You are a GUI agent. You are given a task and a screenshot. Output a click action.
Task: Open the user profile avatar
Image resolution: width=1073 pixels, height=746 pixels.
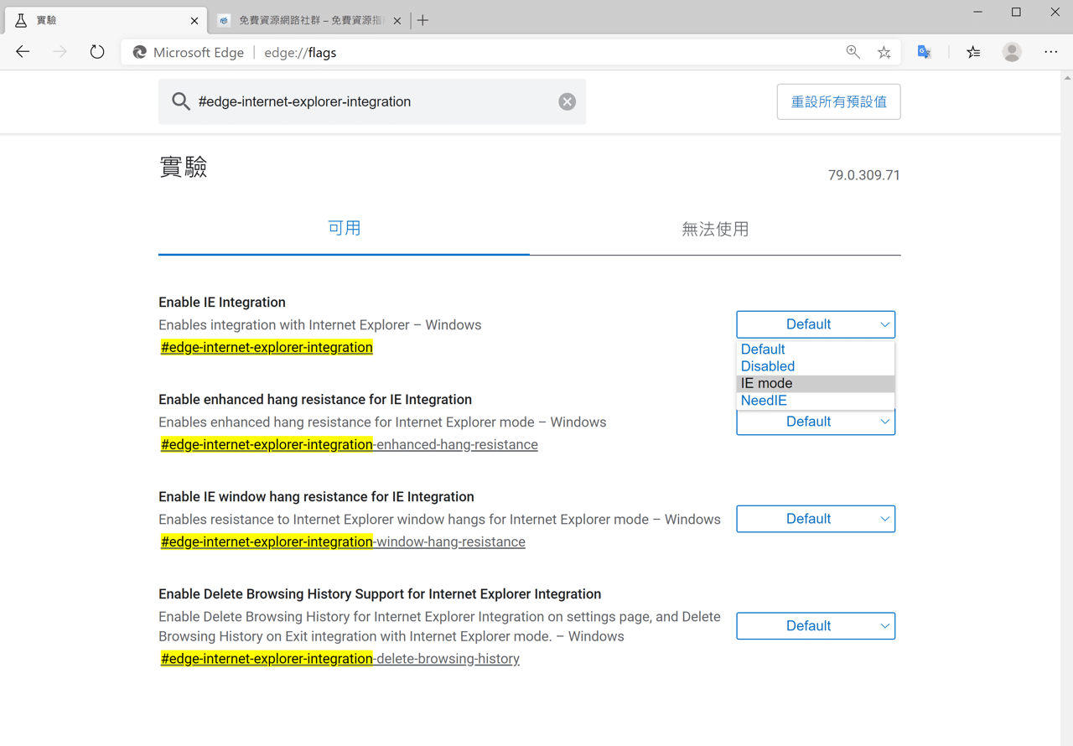(x=1012, y=52)
